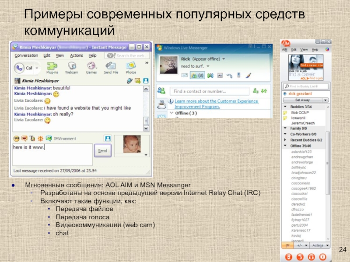The image size is (350, 262).
Task: Collapse the Offline (3) group
Action: [171, 113]
